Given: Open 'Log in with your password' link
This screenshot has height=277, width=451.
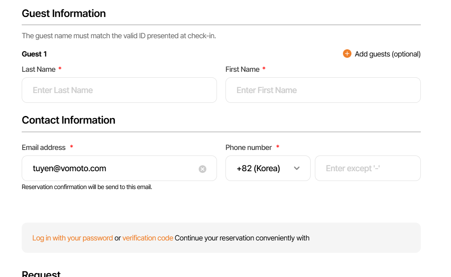Looking at the screenshot, I should 72,238.
